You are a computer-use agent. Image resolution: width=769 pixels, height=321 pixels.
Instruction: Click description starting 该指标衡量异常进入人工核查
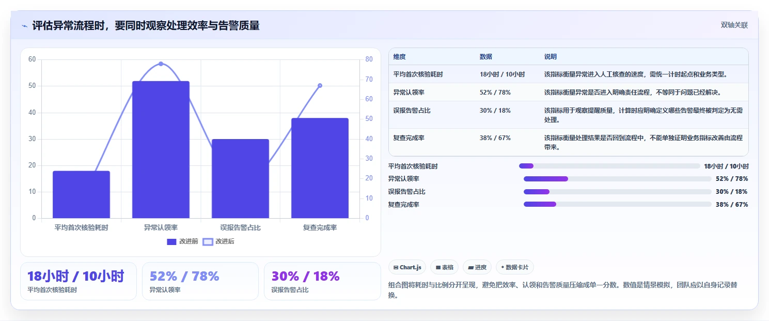636,74
